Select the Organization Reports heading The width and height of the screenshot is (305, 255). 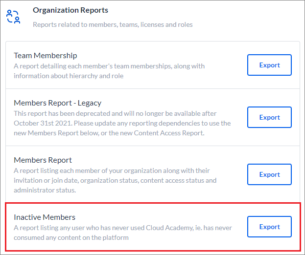70,10
